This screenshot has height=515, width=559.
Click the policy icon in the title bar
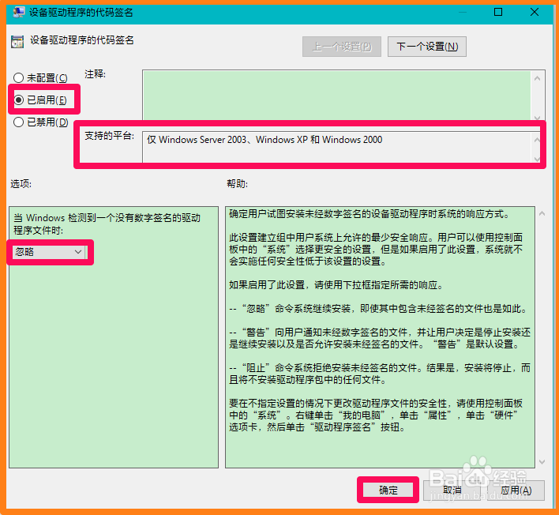coord(18,12)
